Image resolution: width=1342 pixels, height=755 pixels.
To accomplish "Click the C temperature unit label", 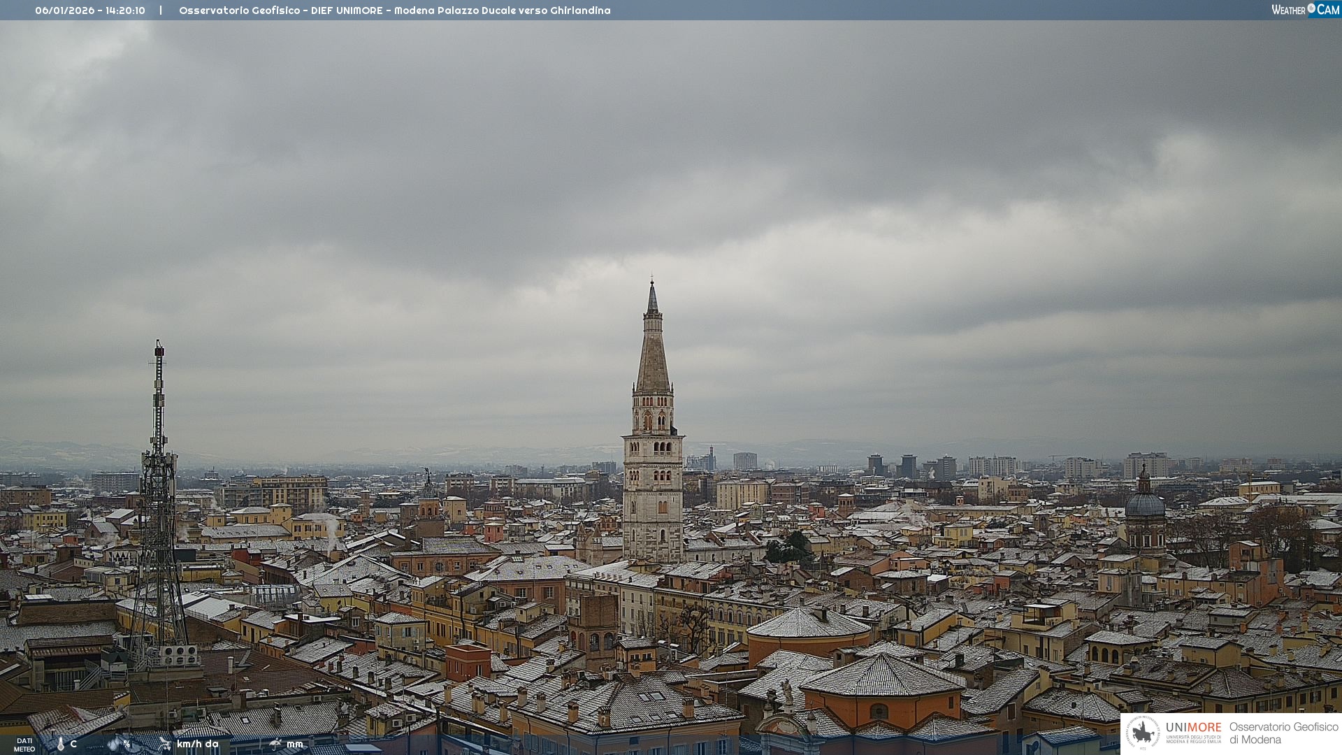I will pyautogui.click(x=73, y=744).
